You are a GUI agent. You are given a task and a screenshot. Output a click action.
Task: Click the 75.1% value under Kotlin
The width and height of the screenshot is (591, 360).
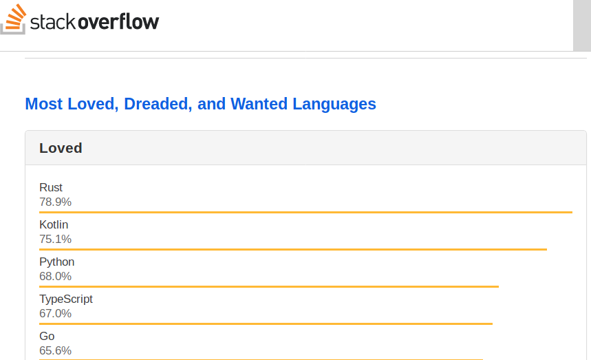point(55,239)
